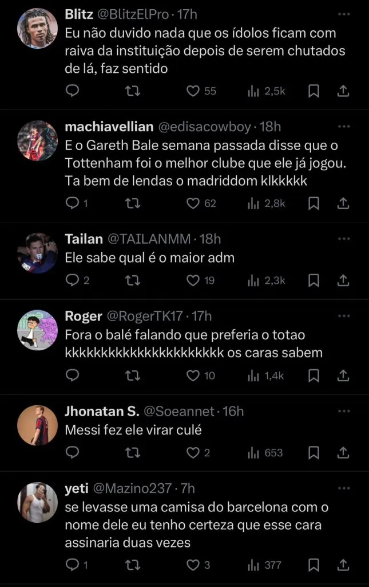This screenshot has width=369, height=587.
Task: Repost machiavellian's tweet about Gareth Bale
Action: [x=132, y=203]
